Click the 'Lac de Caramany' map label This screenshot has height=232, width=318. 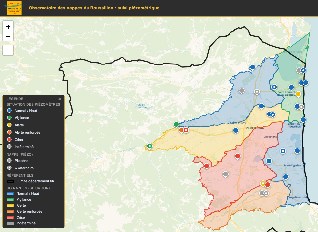click(x=141, y=106)
